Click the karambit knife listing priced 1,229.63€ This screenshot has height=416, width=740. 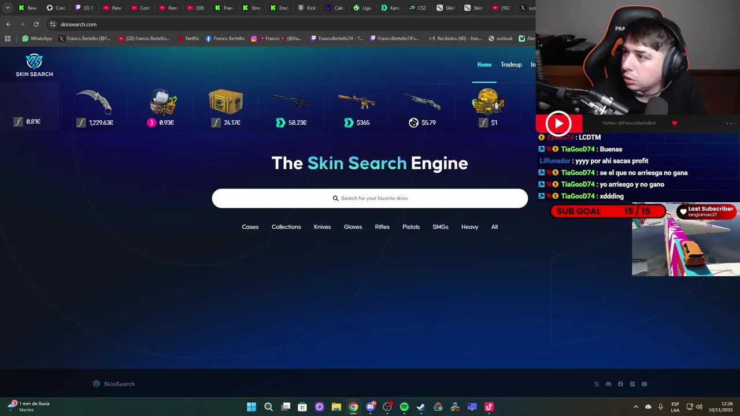(x=94, y=108)
